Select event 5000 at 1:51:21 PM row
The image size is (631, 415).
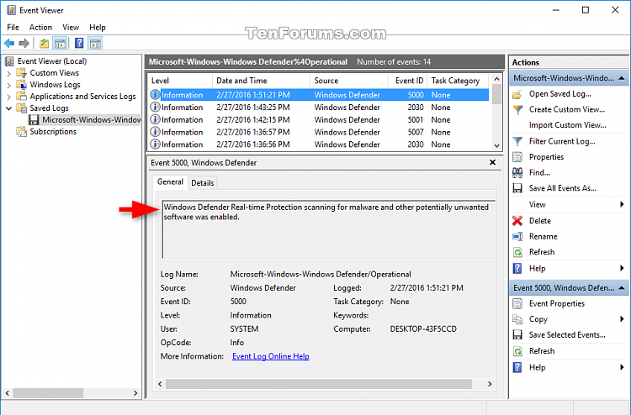[x=319, y=95]
